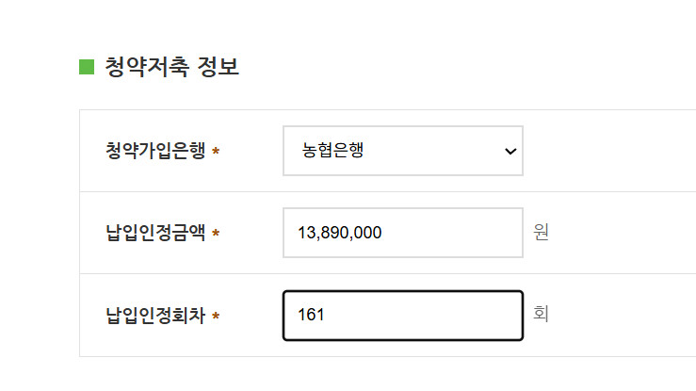Click the 회 unit label
The image size is (696, 391).
(541, 315)
